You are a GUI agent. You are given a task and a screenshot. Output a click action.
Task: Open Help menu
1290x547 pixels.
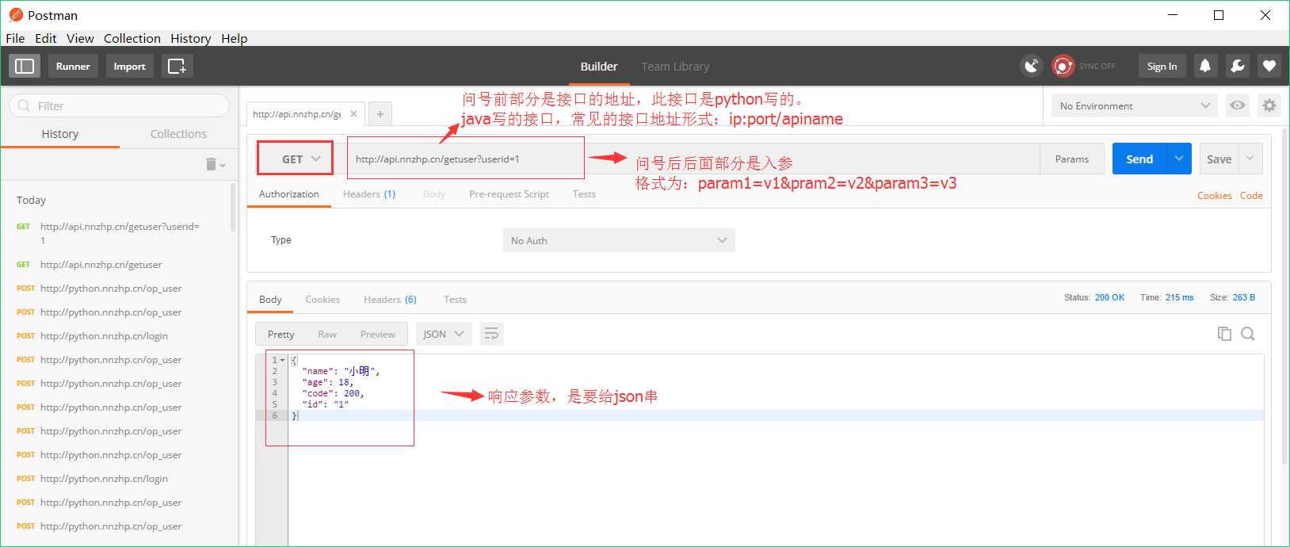point(235,38)
